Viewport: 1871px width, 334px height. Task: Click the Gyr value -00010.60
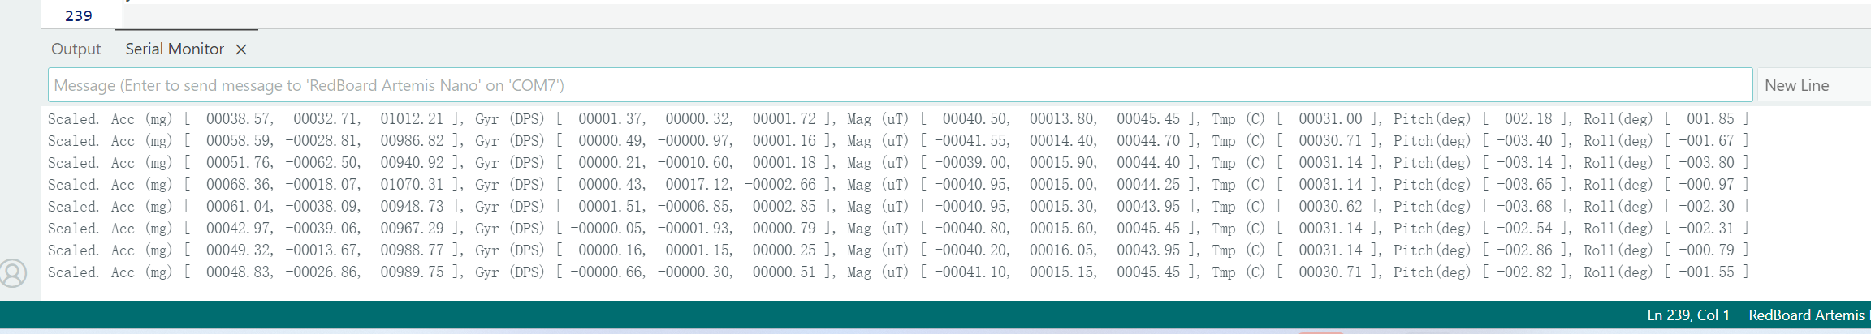click(695, 163)
